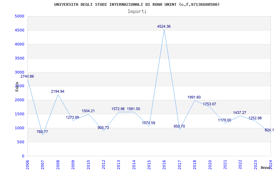
Task: Click the Euro axis label
Action: coord(17,87)
